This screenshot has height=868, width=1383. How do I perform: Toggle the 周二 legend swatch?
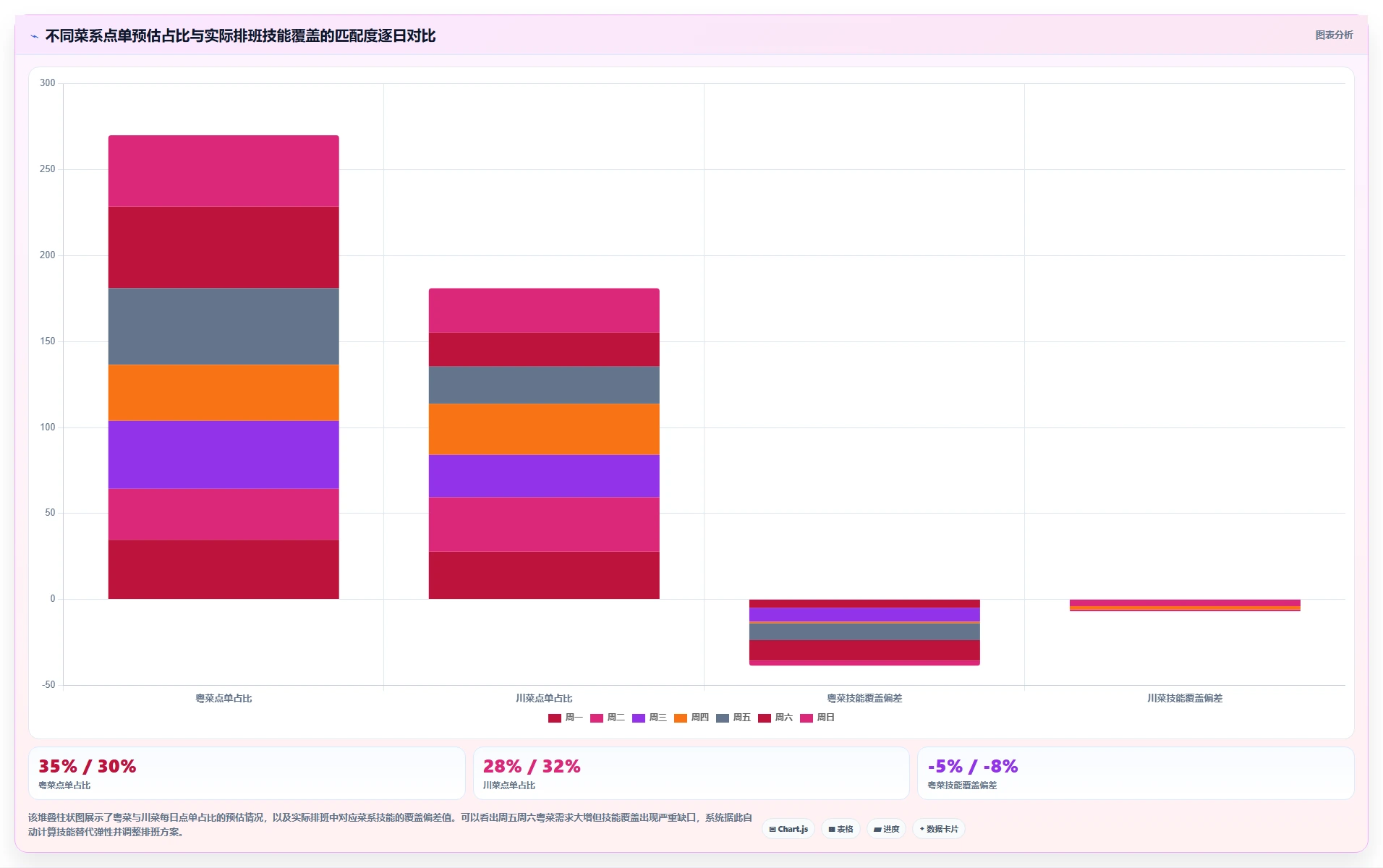pos(597,718)
